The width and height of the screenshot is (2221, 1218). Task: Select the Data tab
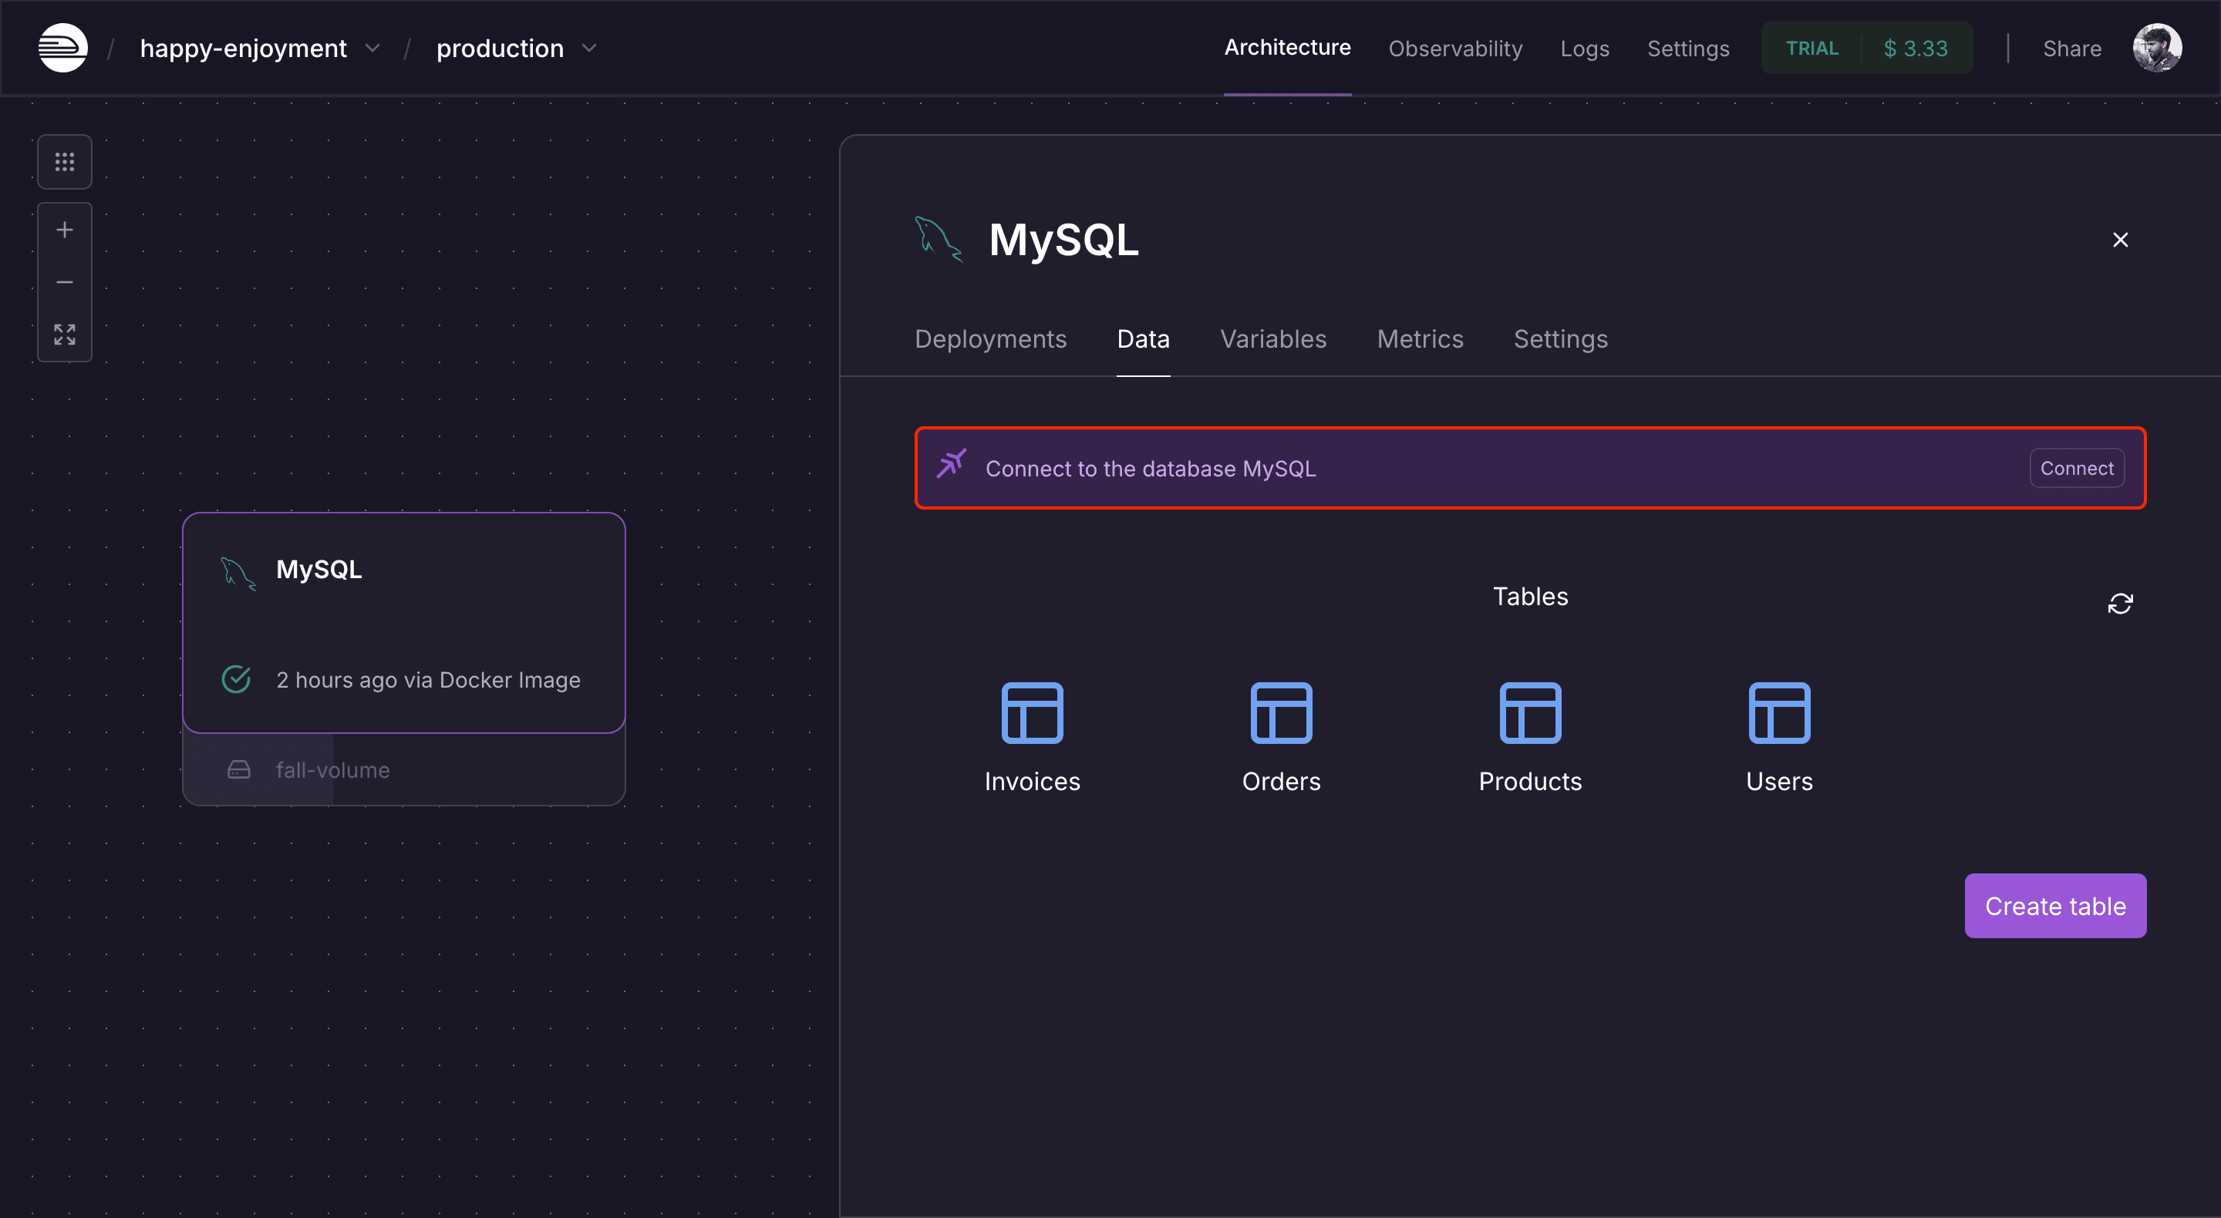[x=1143, y=338]
